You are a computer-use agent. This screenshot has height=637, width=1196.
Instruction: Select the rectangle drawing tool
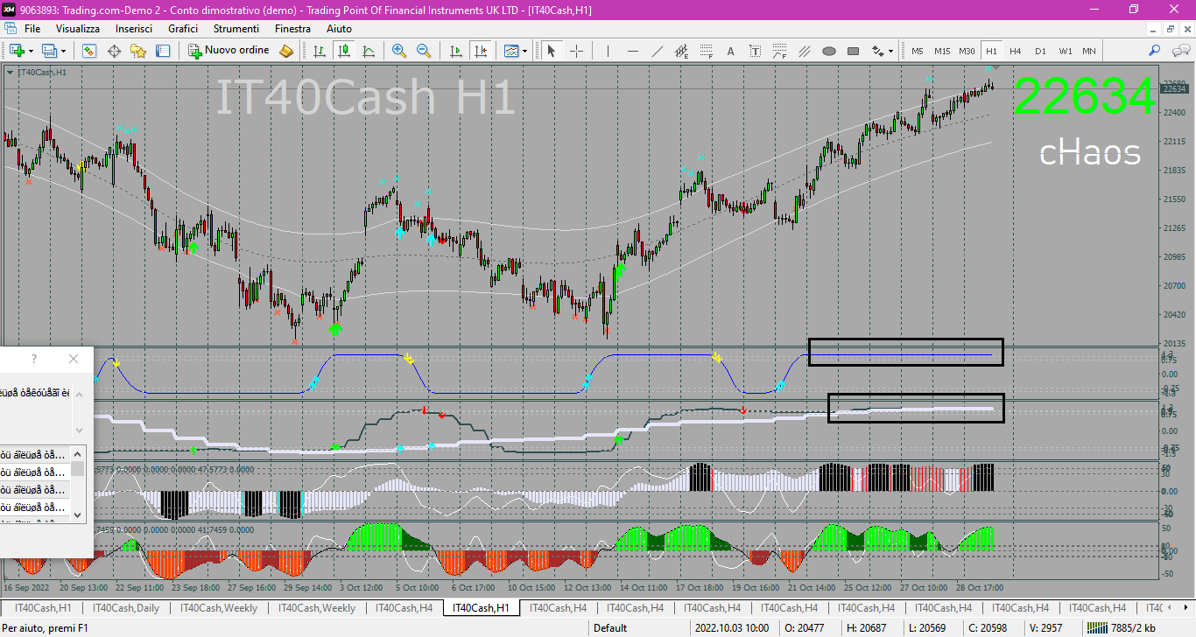(x=854, y=51)
